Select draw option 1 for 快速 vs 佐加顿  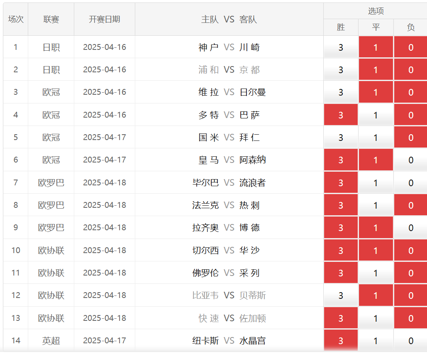[376, 318]
